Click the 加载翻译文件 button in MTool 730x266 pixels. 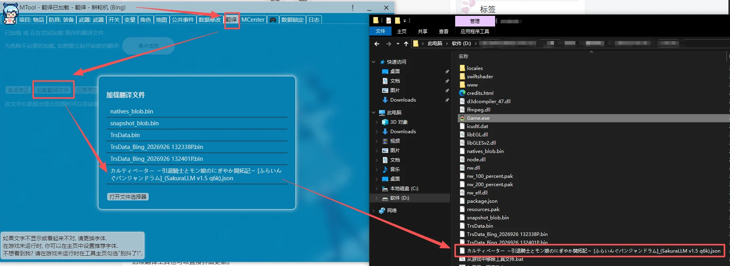pos(53,90)
